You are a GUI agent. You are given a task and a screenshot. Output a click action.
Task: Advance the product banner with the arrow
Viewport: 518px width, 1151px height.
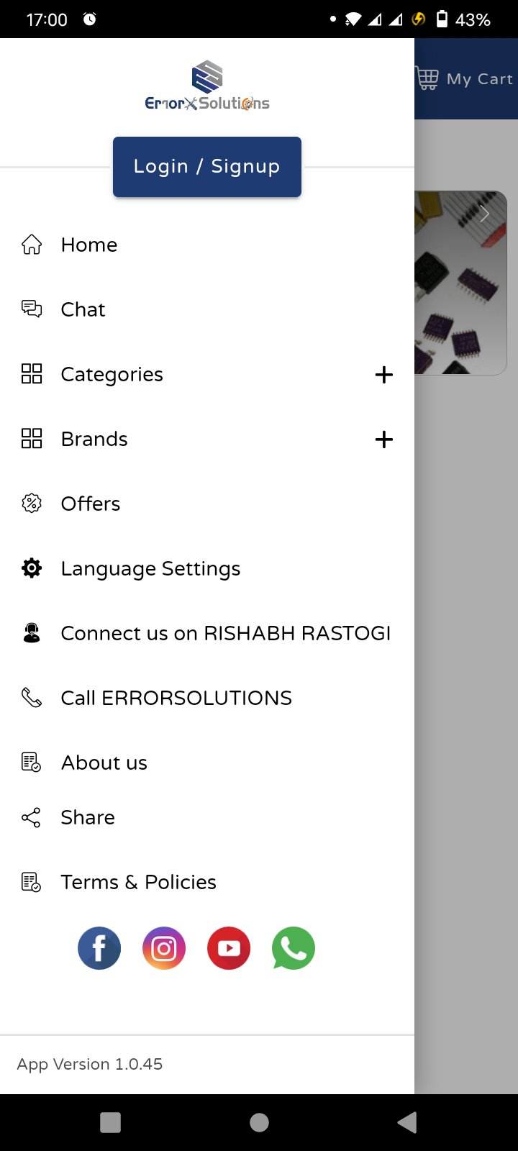pyautogui.click(x=485, y=214)
